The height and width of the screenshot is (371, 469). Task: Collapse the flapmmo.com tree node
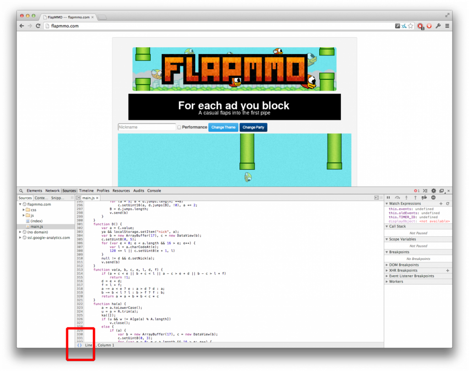pos(20,204)
